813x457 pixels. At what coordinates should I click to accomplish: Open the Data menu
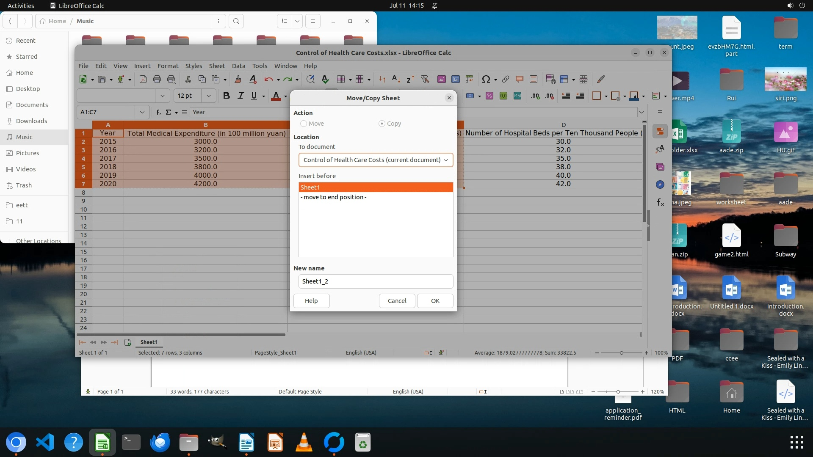coord(238,66)
